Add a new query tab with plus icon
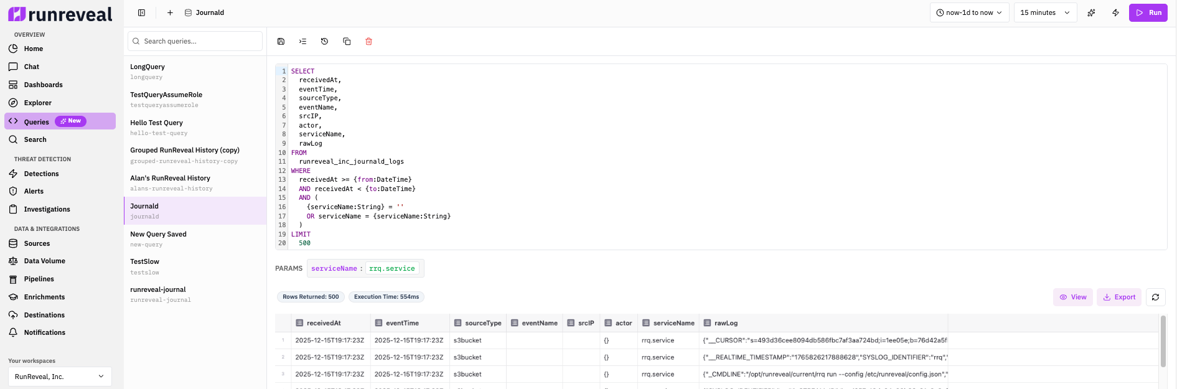This screenshot has width=1177, height=389. point(170,12)
